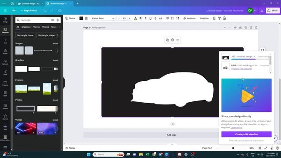
Task: Open the border style icon beside color swatch
Action: 86,18
